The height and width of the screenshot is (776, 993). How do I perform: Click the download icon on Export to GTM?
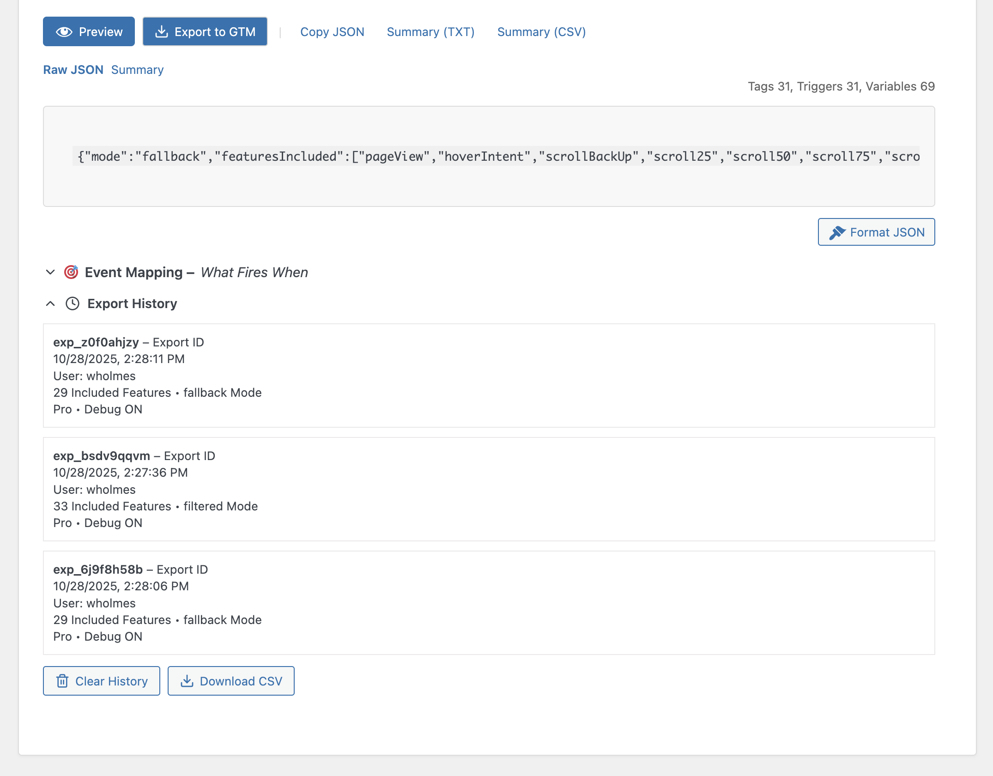162,31
